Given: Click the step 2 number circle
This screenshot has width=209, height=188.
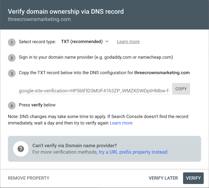Looking at the screenshot, I should [x=12, y=58].
